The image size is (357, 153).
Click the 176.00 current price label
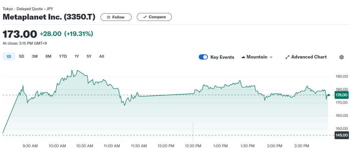[341, 95]
